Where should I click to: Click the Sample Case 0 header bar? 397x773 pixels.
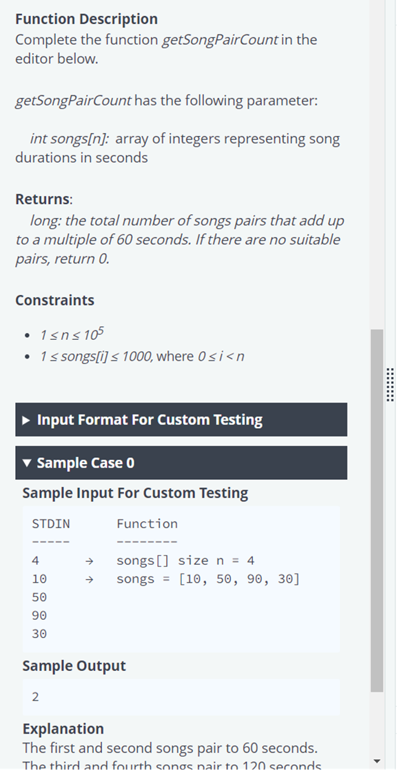click(181, 463)
